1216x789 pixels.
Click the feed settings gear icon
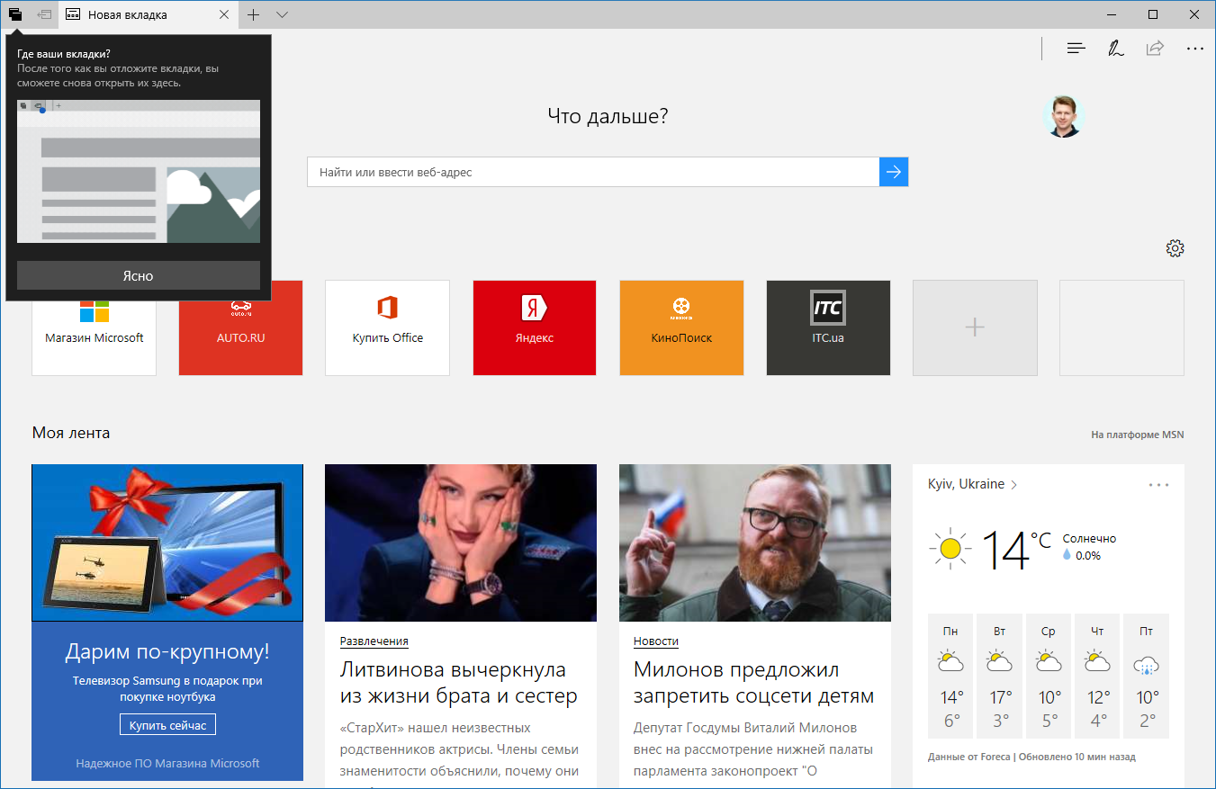pyautogui.click(x=1175, y=248)
